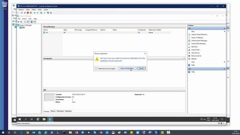Viewport: 240px width, 135px height.
Task: Click the green Reset/Start toolbar icon
Action: (x=37, y=13)
